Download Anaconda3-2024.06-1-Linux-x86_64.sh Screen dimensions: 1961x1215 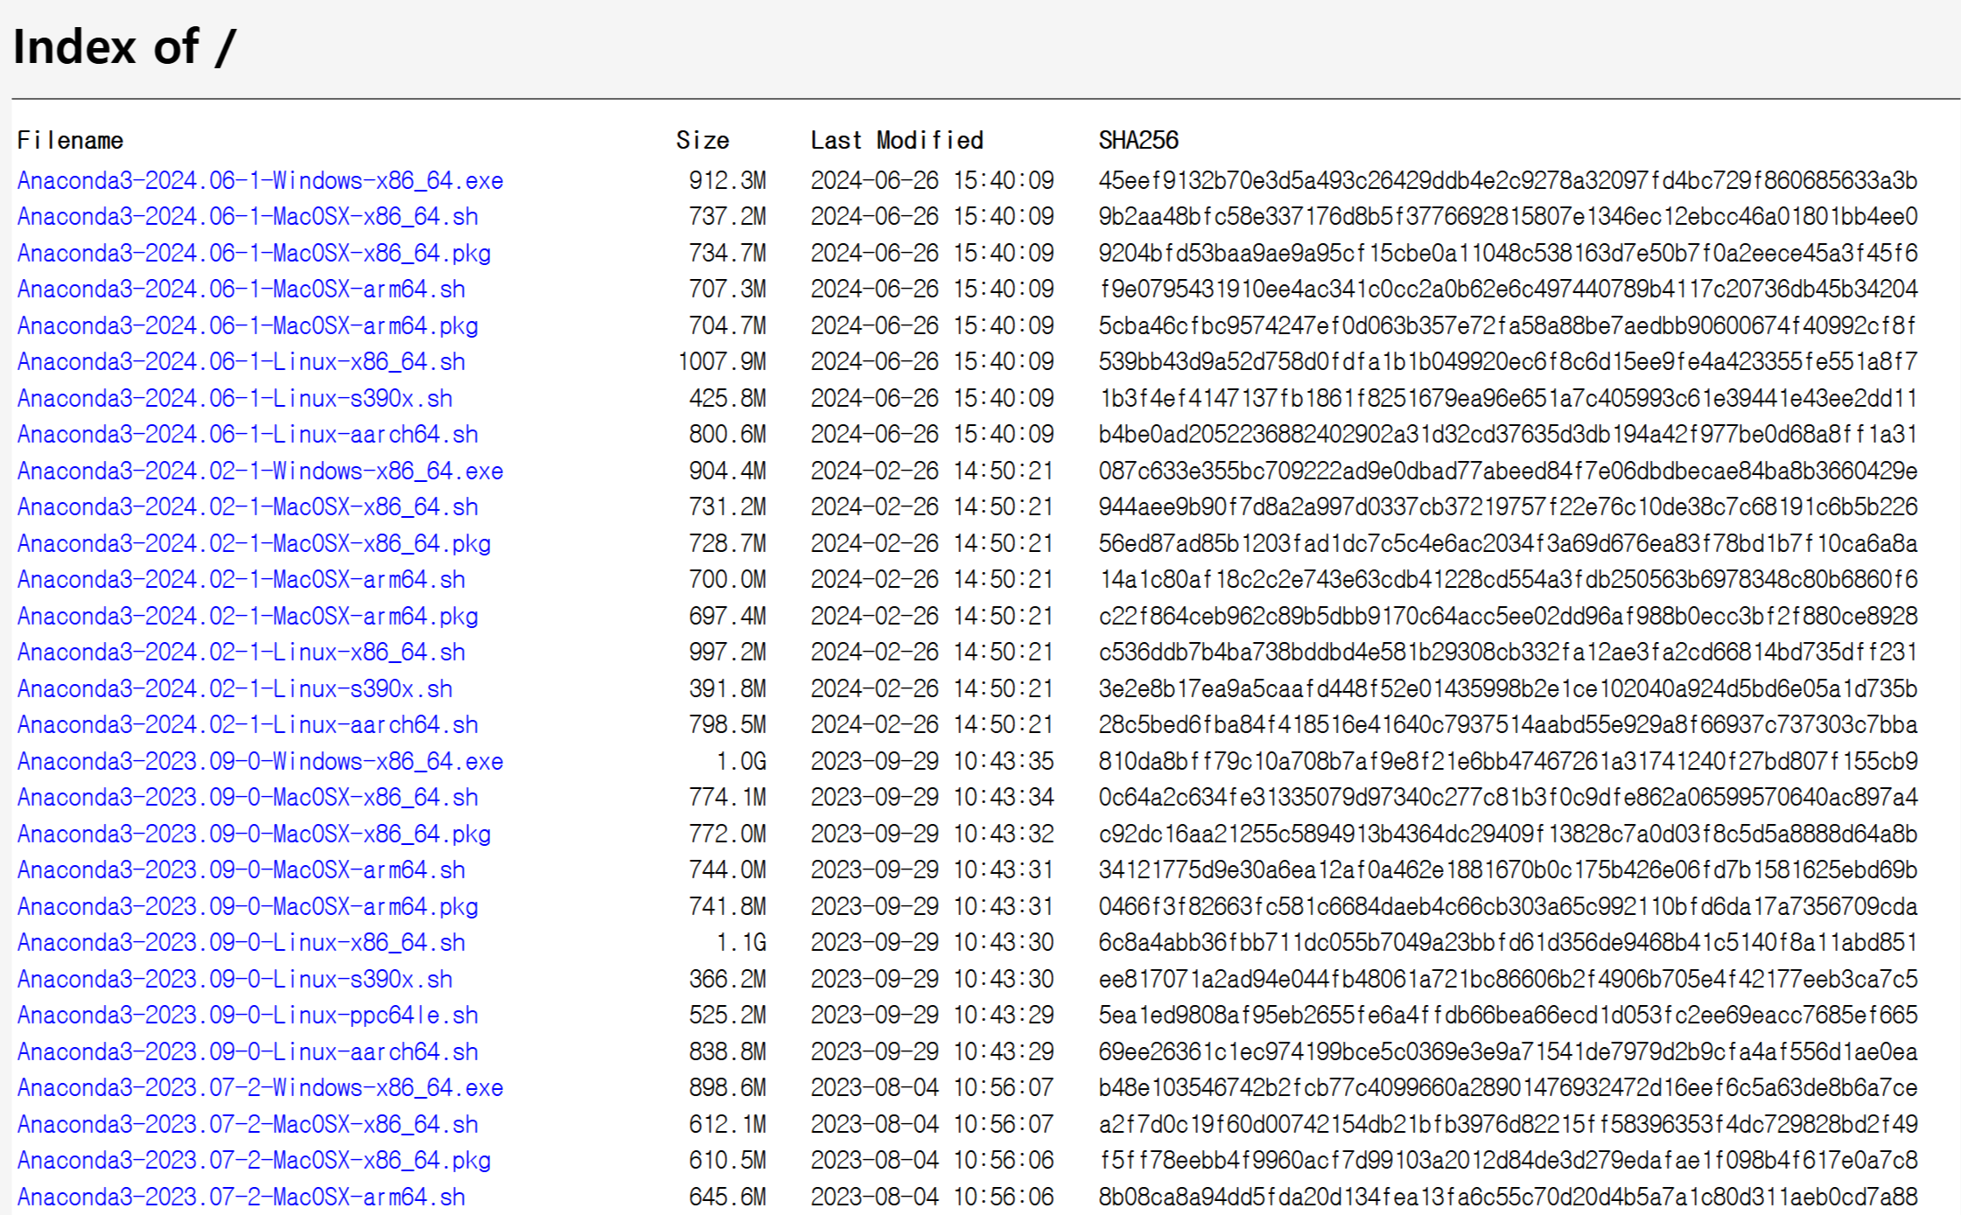241,362
